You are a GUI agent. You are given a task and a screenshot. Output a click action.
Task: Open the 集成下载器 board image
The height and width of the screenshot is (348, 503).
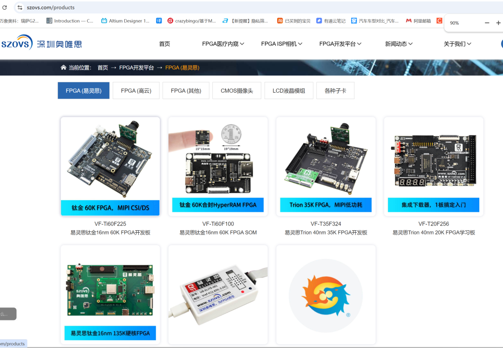434,166
